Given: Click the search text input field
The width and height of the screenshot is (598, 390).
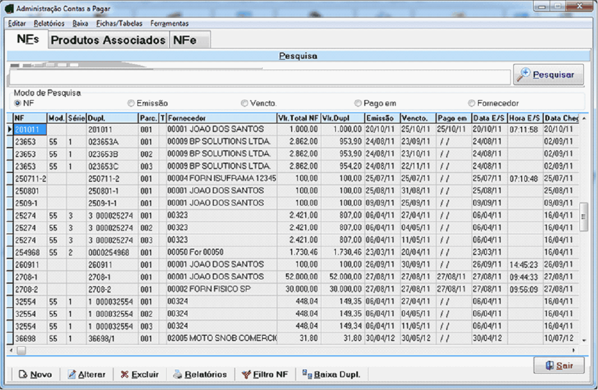Looking at the screenshot, I should pos(259,77).
